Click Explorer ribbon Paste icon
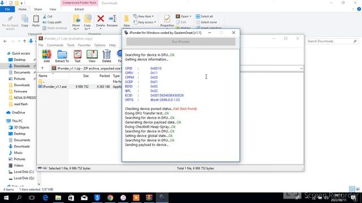Screen dimensions: 362x203 pos(36,21)
